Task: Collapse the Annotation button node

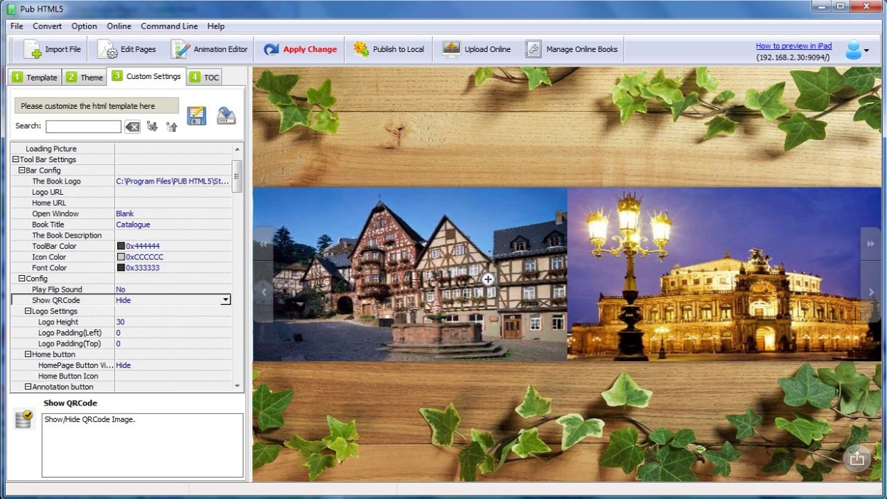Action: point(28,387)
